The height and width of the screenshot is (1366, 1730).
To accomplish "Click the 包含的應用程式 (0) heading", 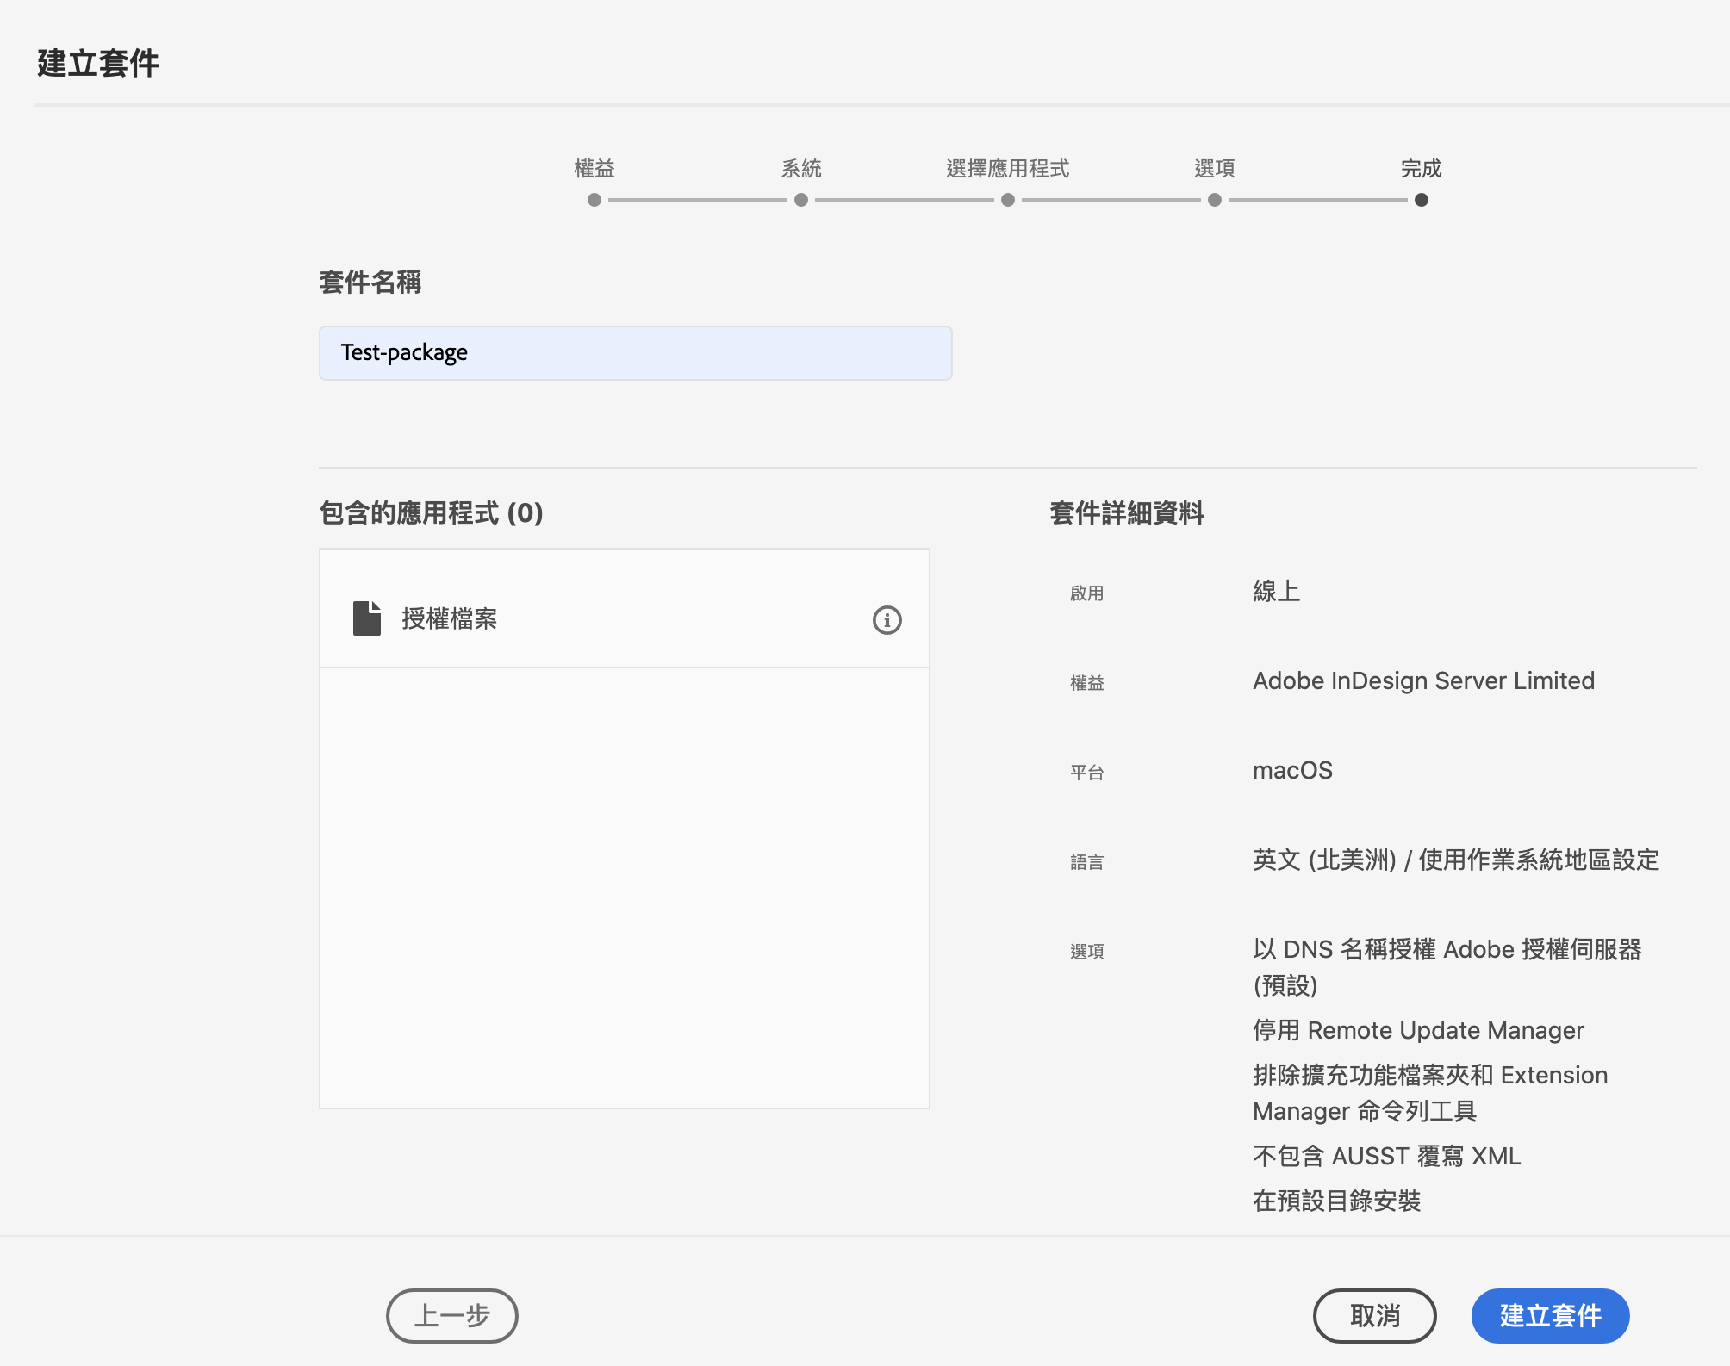I will tap(431, 513).
